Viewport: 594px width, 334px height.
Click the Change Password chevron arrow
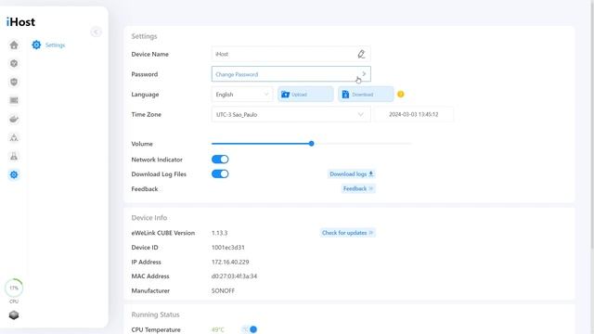tap(364, 74)
